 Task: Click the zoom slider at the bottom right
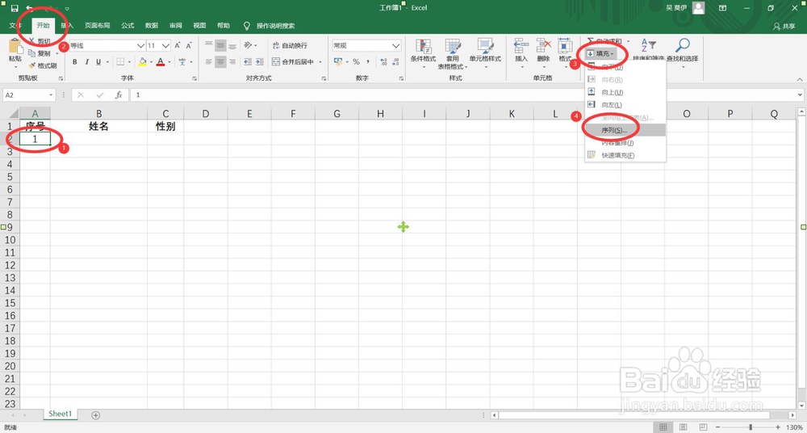(x=751, y=427)
